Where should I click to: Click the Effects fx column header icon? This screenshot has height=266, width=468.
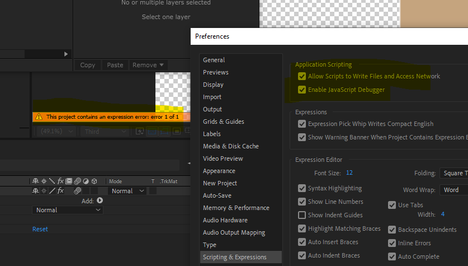[60, 181]
